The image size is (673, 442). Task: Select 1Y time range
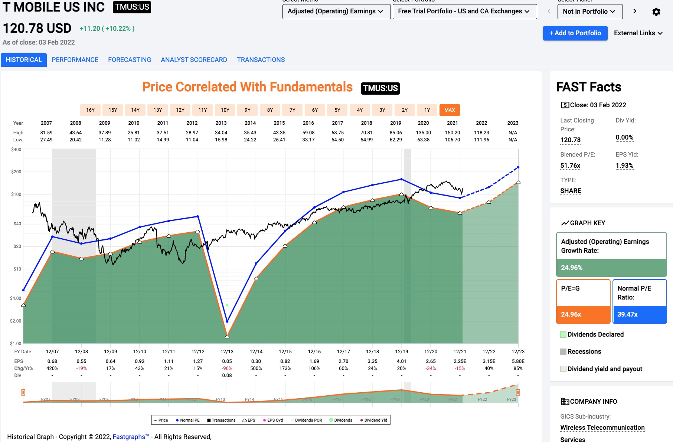coord(427,110)
